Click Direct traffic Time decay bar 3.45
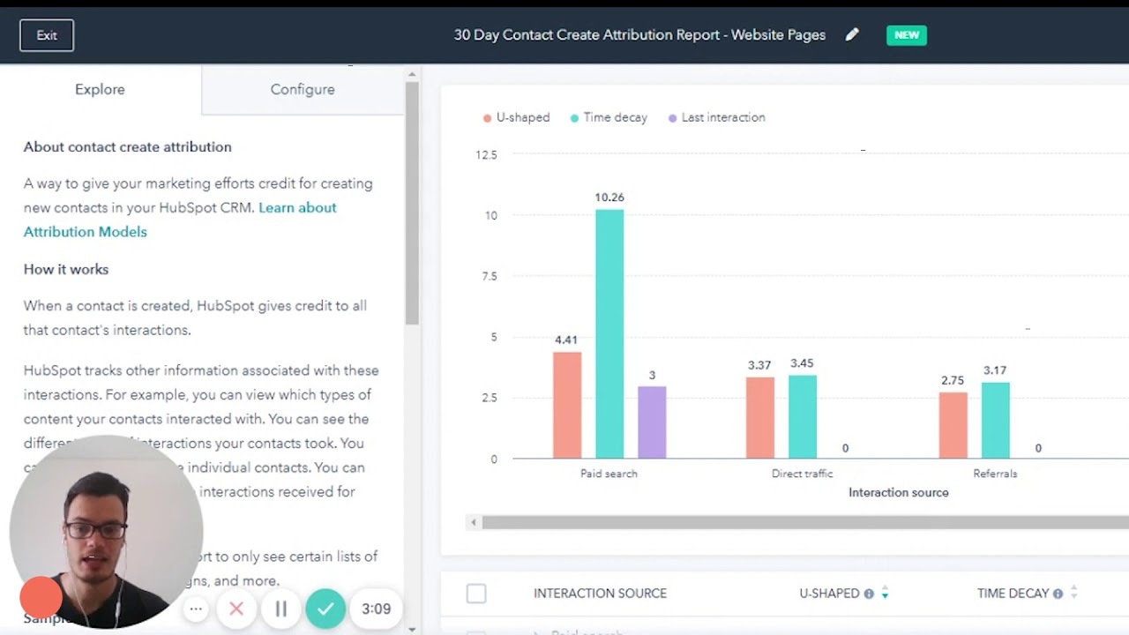The height and width of the screenshot is (635, 1129). point(803,416)
